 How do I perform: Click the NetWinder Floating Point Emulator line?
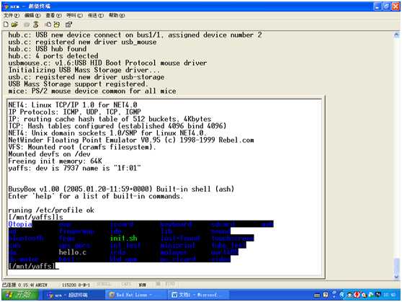pos(131,140)
